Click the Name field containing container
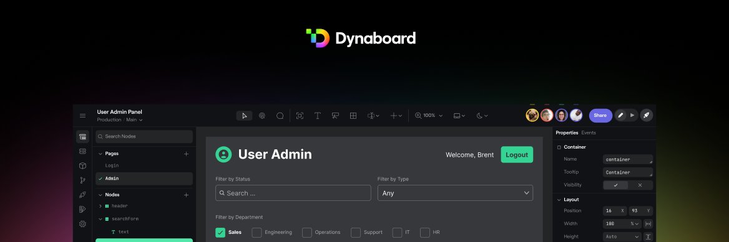This screenshot has height=242, width=729. click(x=628, y=159)
